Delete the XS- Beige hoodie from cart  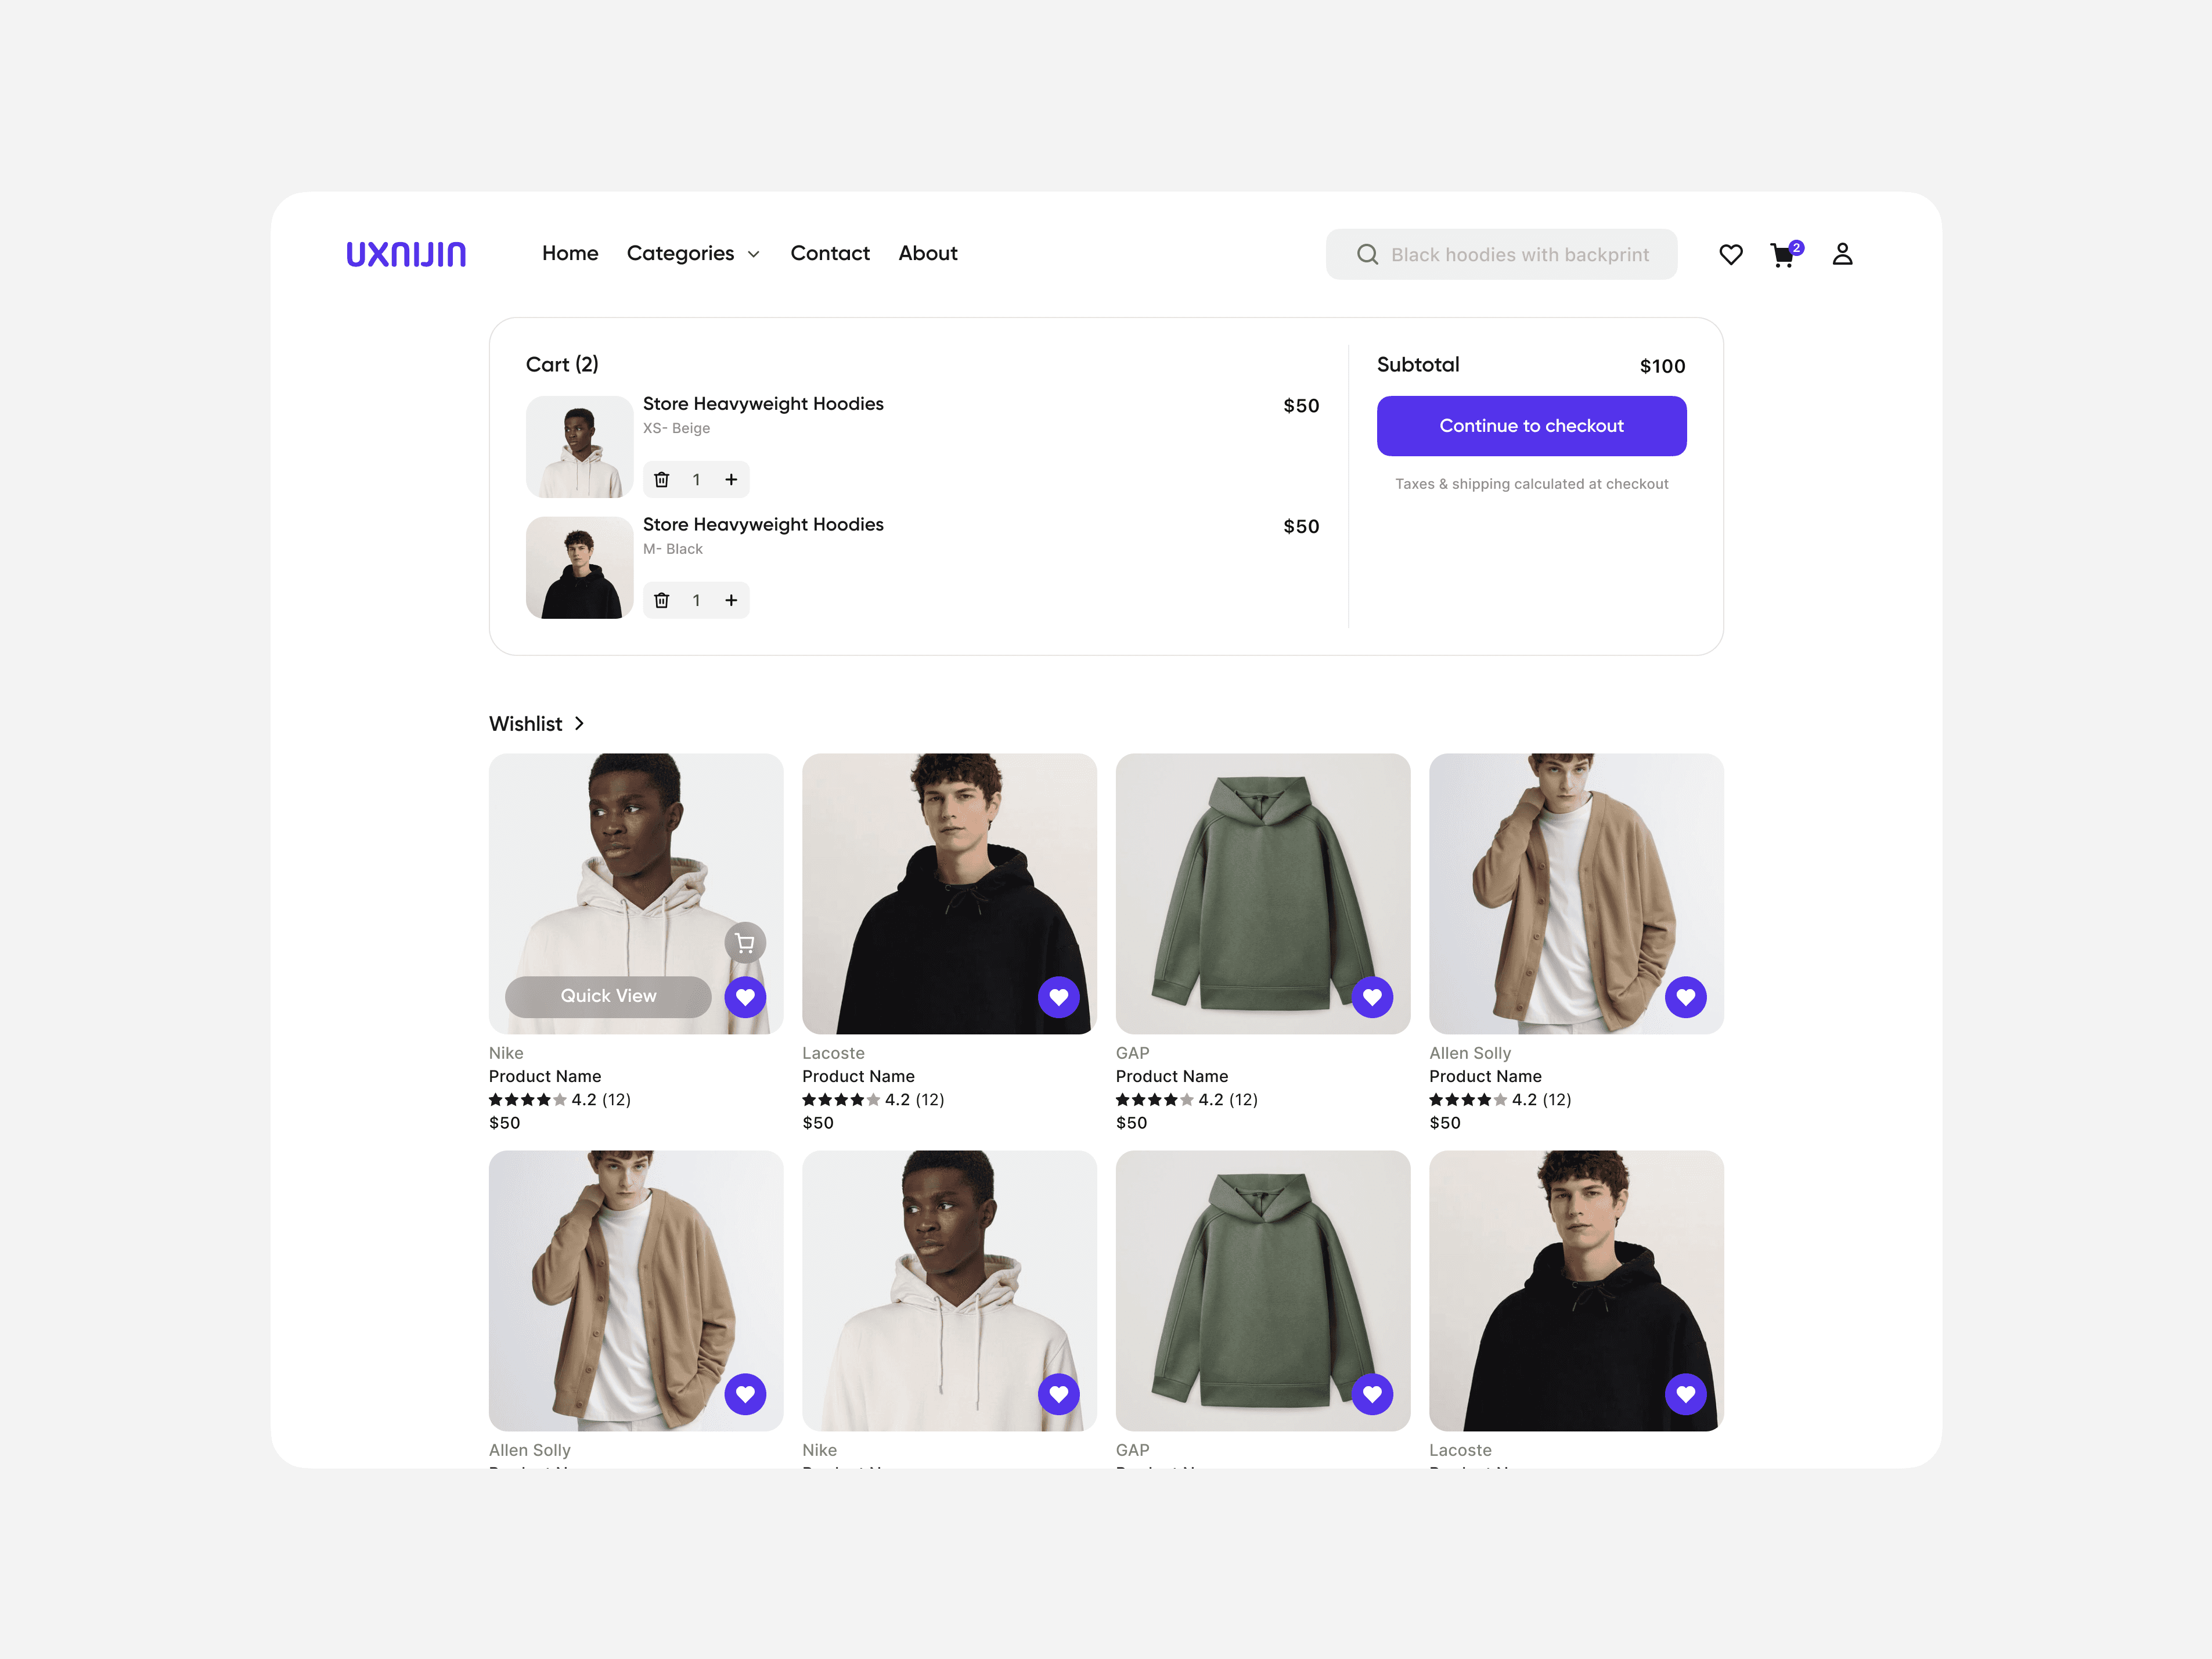click(x=661, y=480)
